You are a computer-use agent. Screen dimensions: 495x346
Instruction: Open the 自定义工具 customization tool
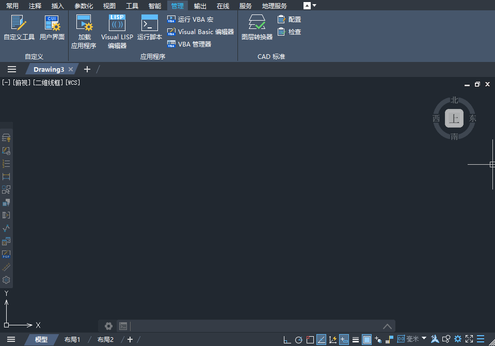19,28
